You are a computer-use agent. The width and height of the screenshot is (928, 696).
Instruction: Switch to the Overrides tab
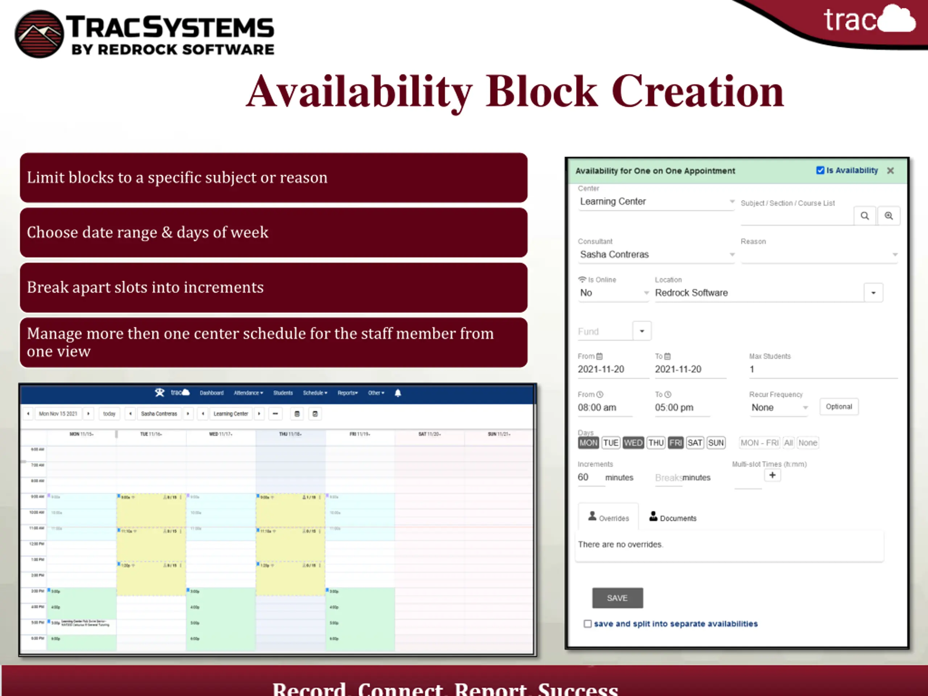click(608, 517)
